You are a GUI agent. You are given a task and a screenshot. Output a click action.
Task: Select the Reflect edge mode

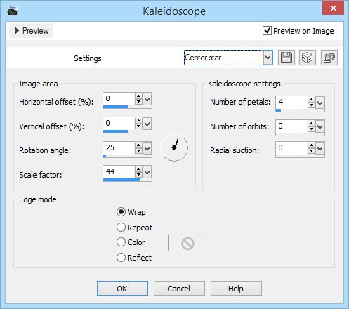(121, 258)
